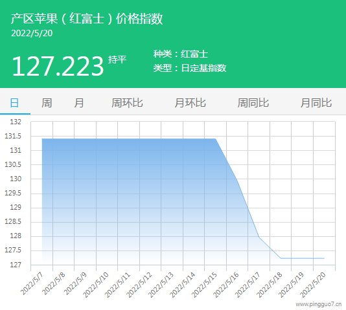
Task: Click the index value 127.223
Action: click(x=58, y=66)
